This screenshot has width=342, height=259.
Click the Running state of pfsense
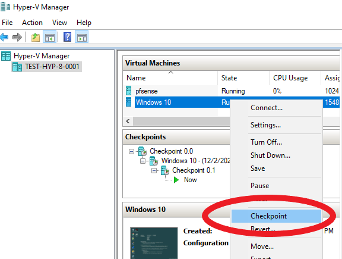pyautogui.click(x=233, y=91)
